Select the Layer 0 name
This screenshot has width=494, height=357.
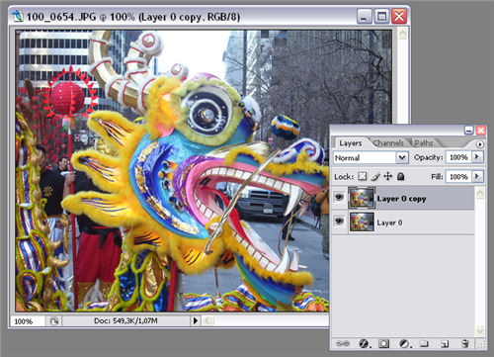[x=389, y=223]
